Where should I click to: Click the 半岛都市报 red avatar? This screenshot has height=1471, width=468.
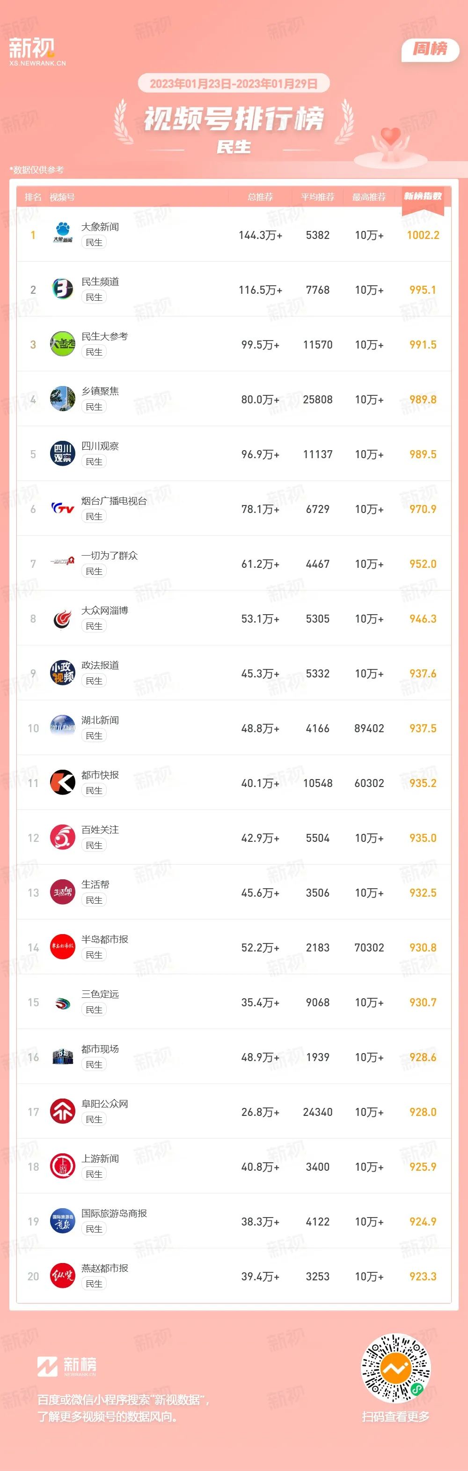pos(63,947)
